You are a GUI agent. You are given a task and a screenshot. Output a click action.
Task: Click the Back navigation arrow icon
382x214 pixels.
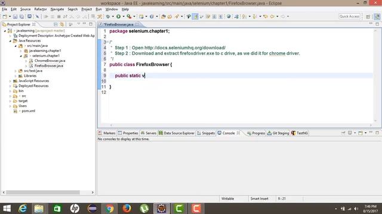click(x=272, y=17)
